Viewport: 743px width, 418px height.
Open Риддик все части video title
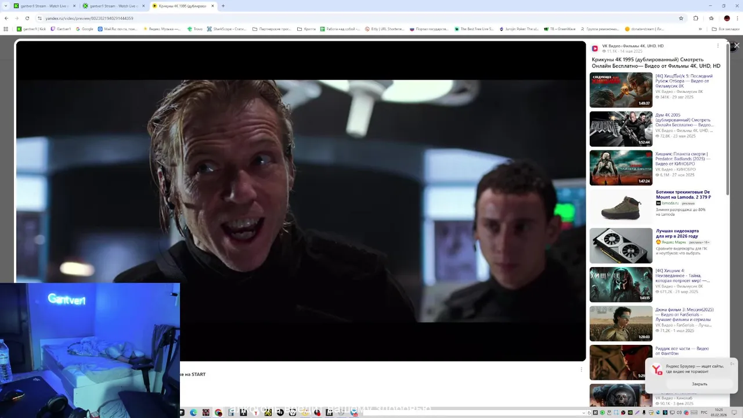click(682, 351)
